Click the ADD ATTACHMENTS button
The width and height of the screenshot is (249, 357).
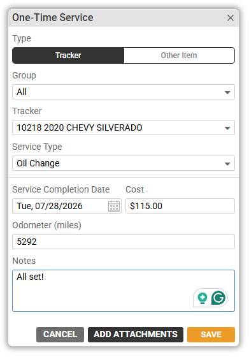136,335
